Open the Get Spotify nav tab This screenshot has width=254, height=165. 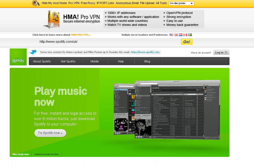click(x=68, y=61)
